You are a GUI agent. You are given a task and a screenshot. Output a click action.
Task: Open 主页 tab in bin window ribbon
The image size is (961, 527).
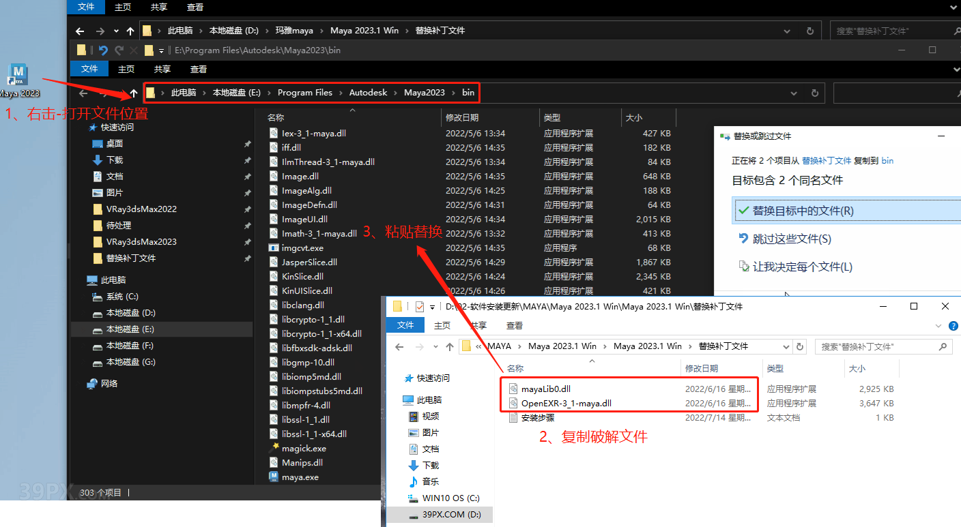126,69
